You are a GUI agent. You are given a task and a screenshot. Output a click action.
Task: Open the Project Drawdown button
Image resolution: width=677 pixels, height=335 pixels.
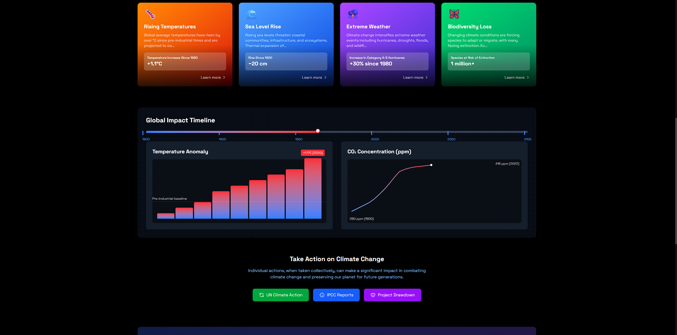(x=392, y=295)
